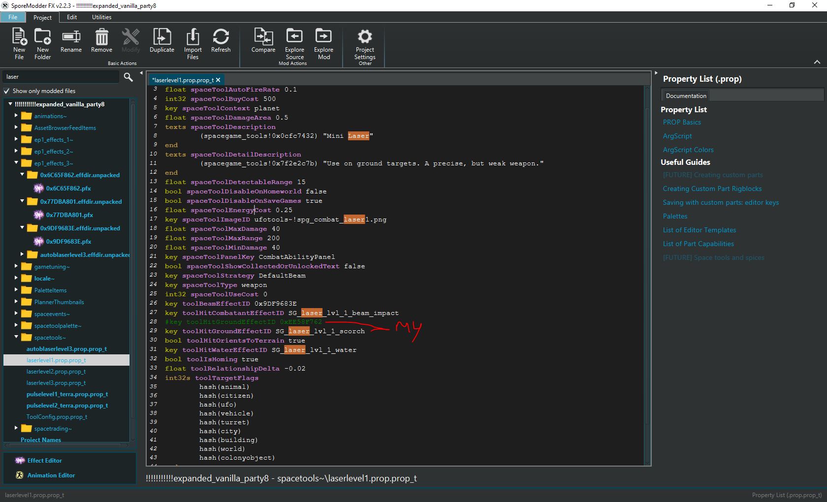Expand the gametuning~ folder

16,266
